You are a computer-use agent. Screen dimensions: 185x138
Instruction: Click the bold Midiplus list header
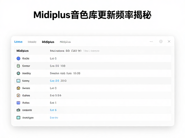[23, 51]
